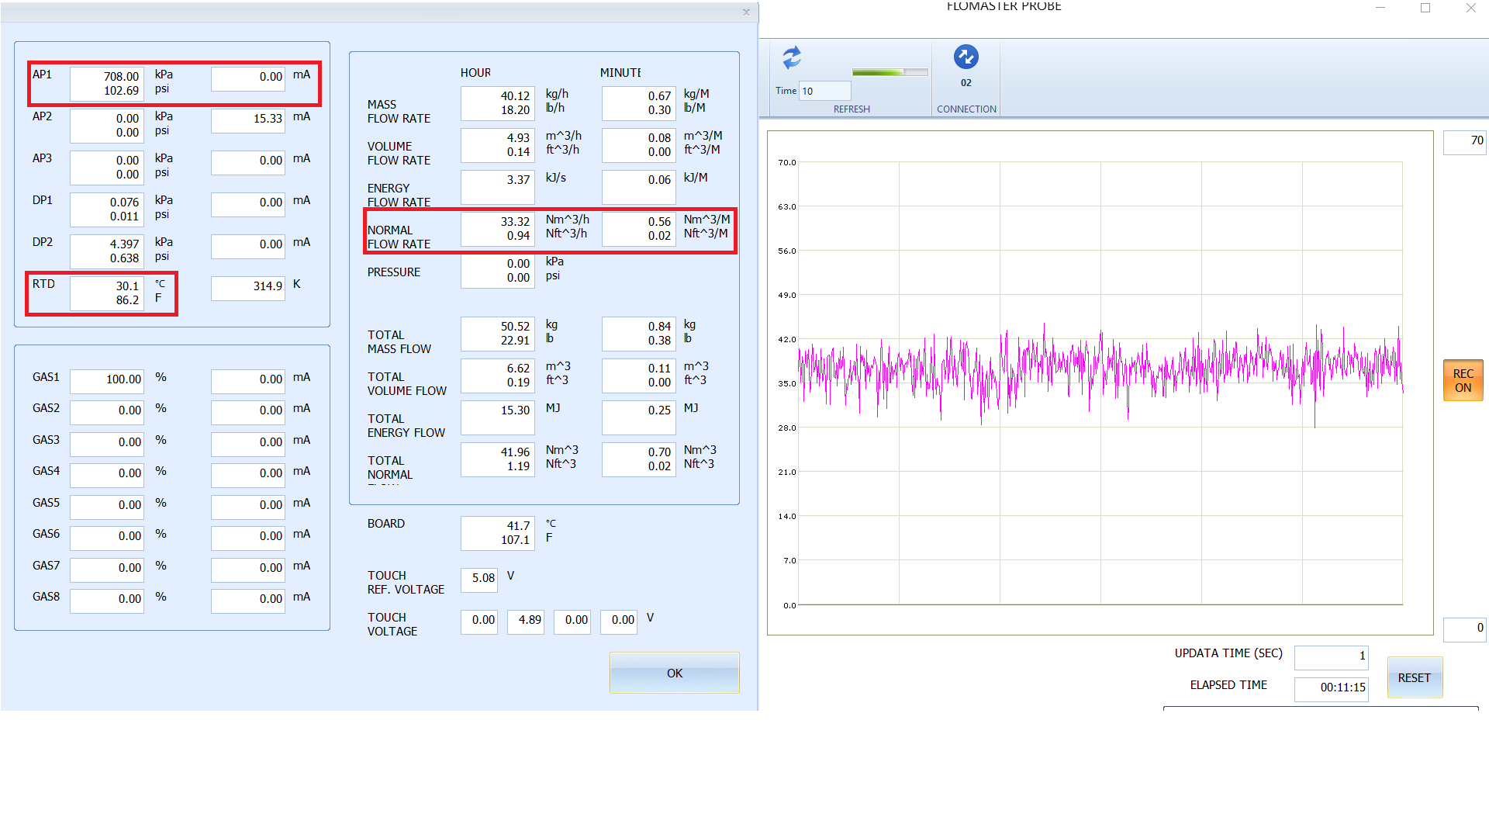This screenshot has width=1489, height=838.
Task: Click the refresh Time input field
Action: coord(824,91)
